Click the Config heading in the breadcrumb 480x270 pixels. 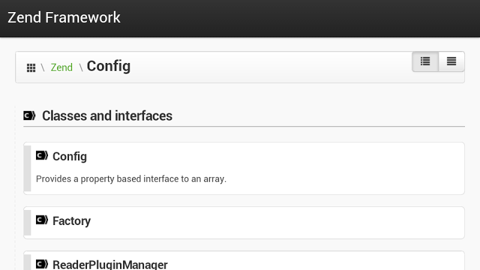pos(109,66)
